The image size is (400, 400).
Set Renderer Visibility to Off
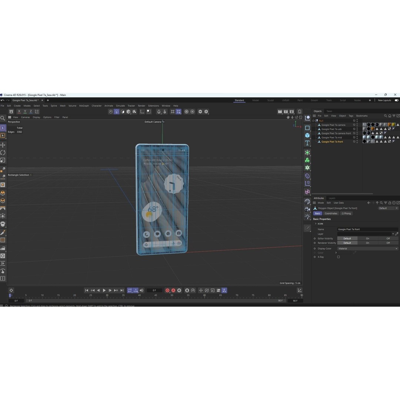point(388,243)
